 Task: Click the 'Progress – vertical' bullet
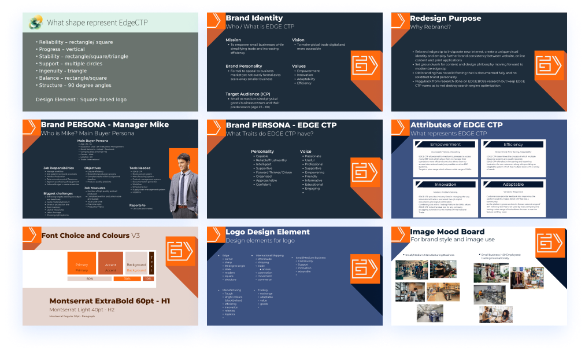point(61,49)
